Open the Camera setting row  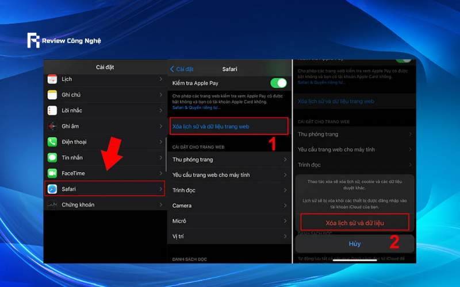229,205
